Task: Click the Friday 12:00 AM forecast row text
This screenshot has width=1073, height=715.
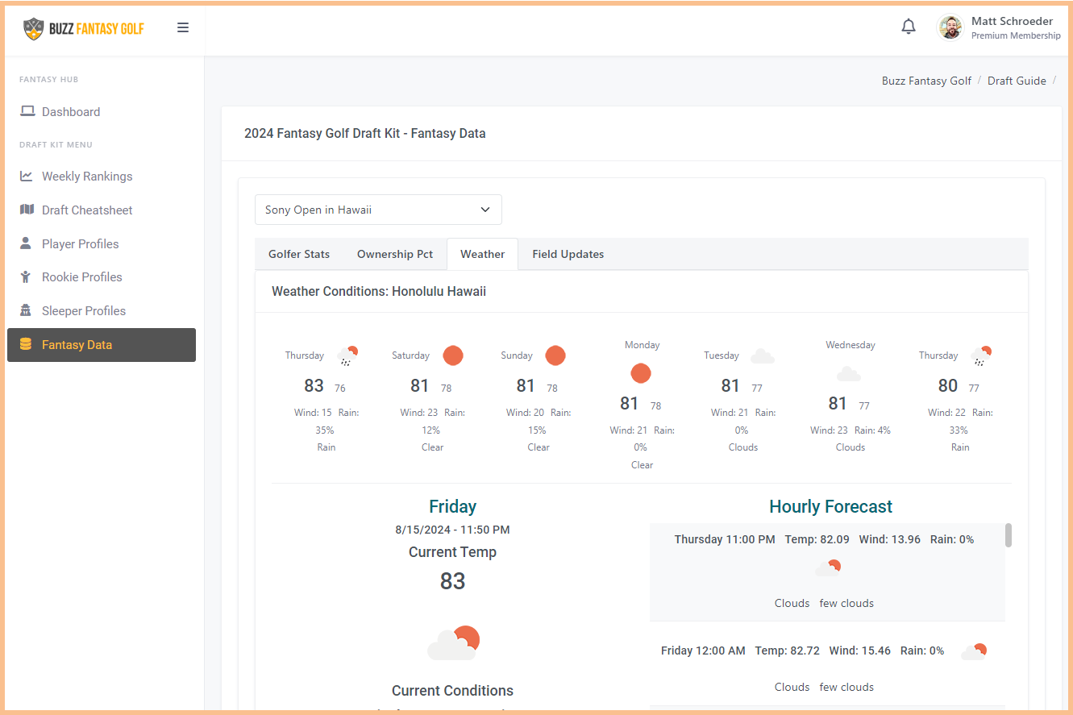Action: pyautogui.click(x=802, y=651)
